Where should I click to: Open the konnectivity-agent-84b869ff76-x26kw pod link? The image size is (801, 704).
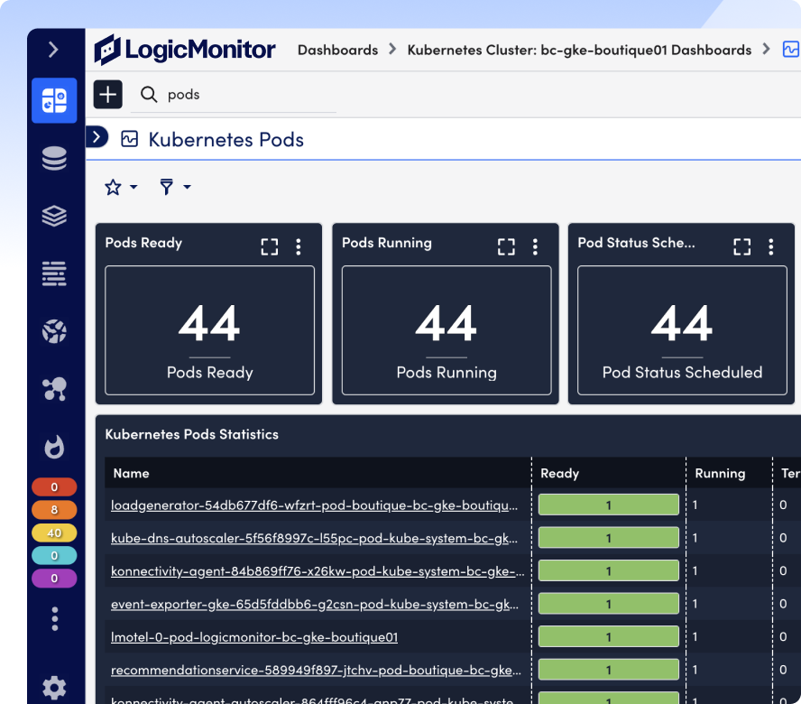[318, 571]
